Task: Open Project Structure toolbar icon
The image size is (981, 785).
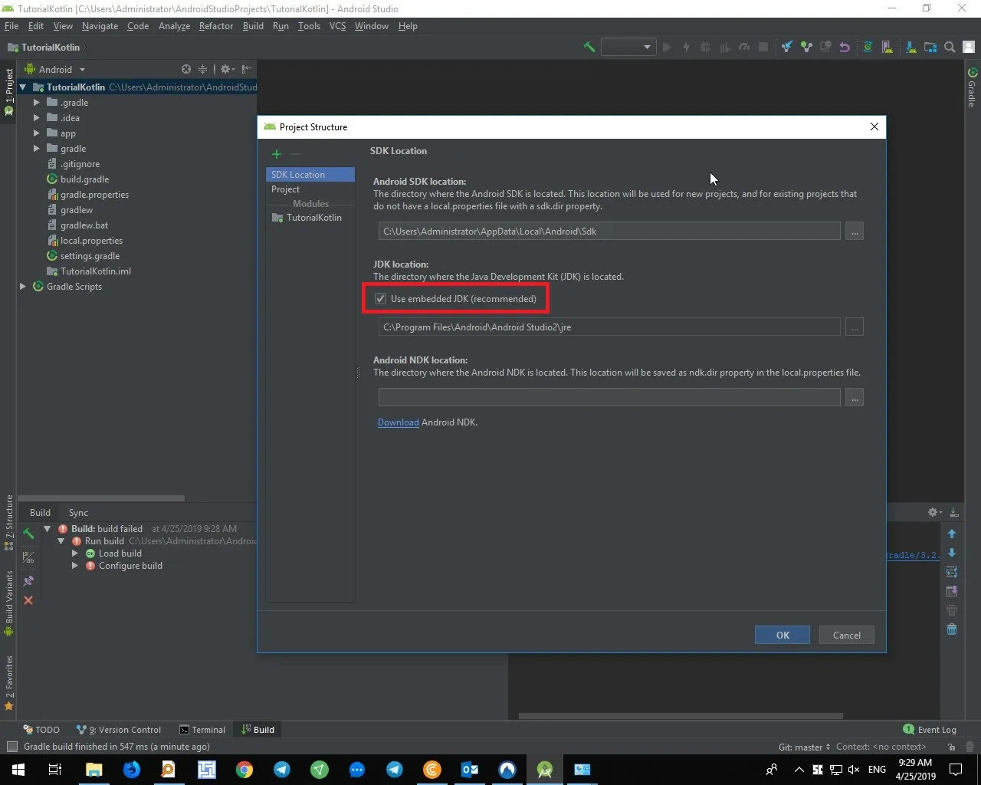Action: [930, 48]
